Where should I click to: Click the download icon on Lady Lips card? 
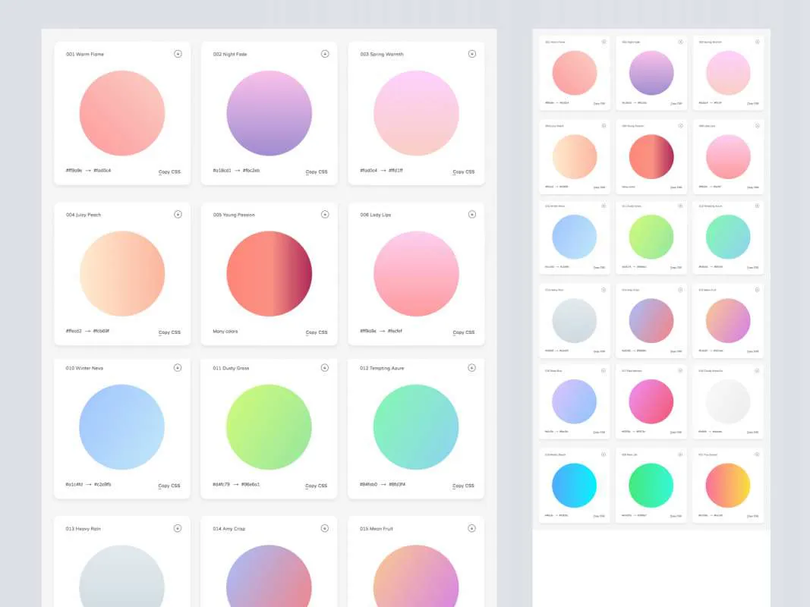(x=472, y=214)
